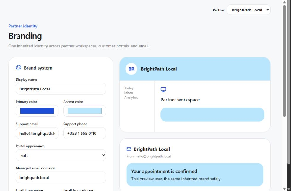Click the light blue bar under Partner workspace
Image resolution: width=291 pixels, height=191 pixels.
pos(212,115)
